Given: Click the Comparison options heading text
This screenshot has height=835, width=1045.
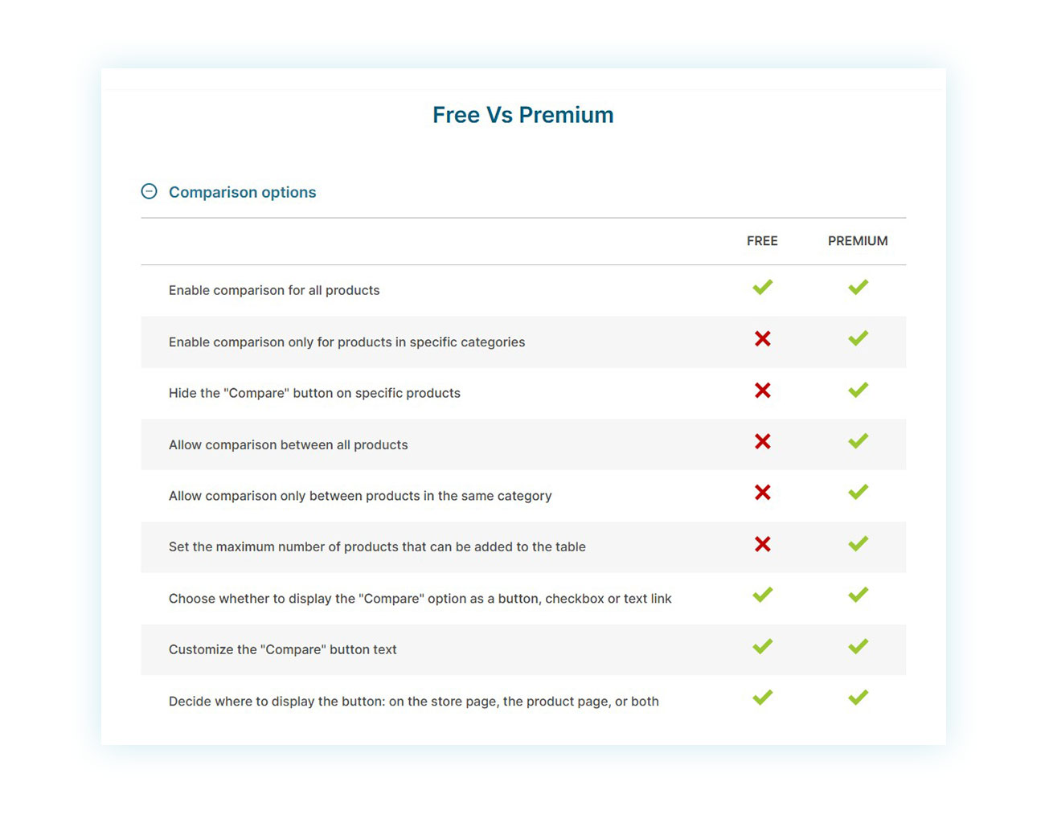Looking at the screenshot, I should pyautogui.click(x=241, y=192).
